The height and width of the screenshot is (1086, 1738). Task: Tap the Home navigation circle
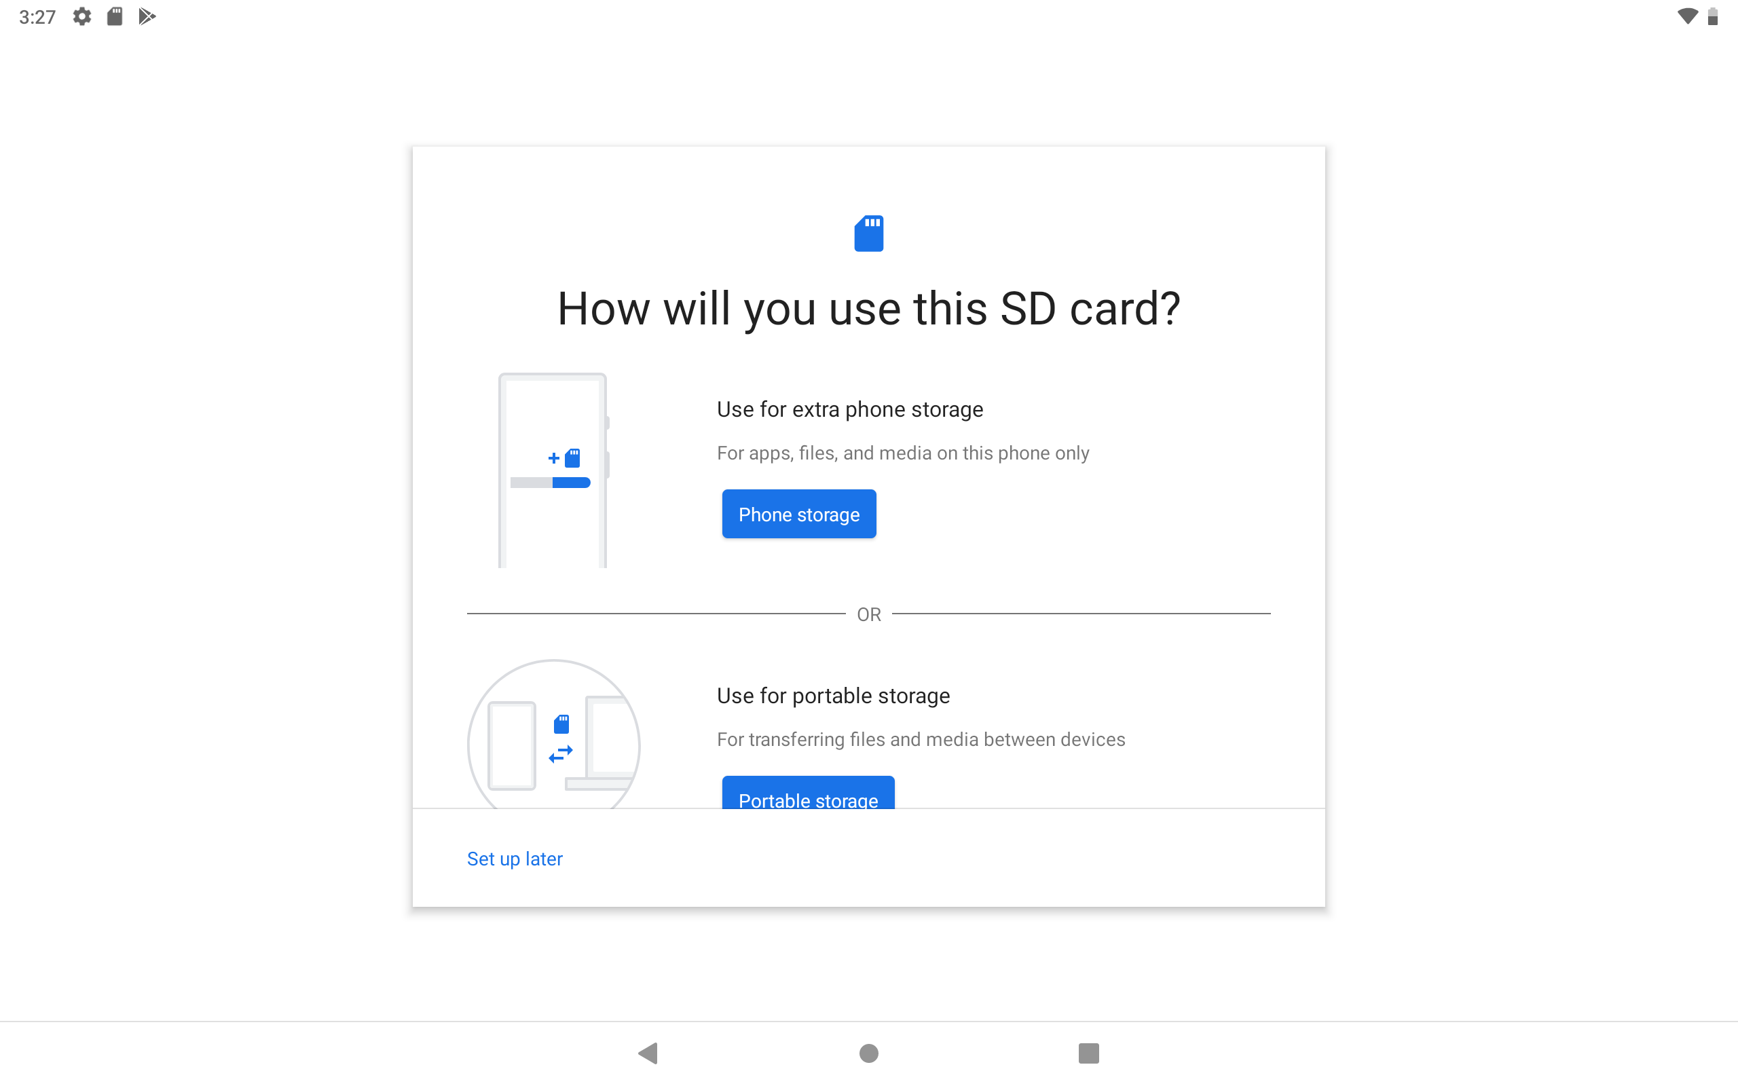pos(869,1053)
